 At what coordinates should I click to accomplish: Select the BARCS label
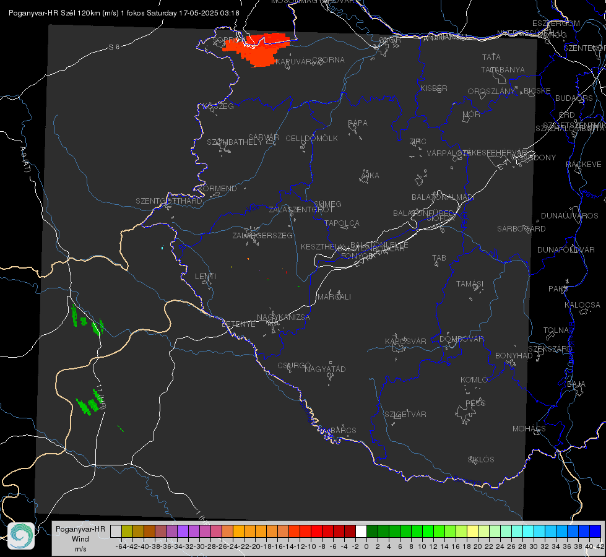click(344, 430)
